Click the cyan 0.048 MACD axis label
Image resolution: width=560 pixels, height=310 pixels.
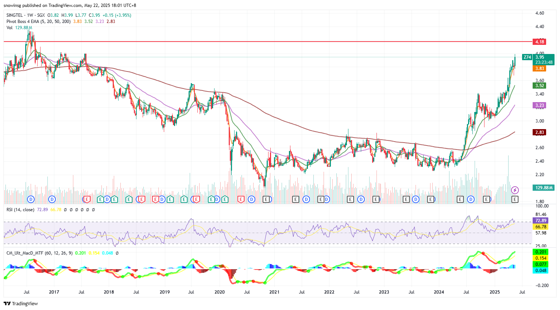(x=540, y=271)
